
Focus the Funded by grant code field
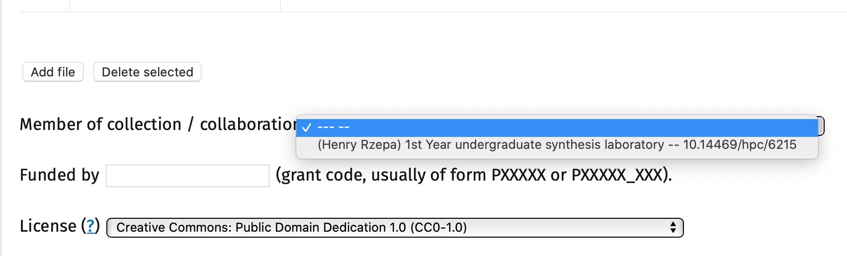point(187,176)
